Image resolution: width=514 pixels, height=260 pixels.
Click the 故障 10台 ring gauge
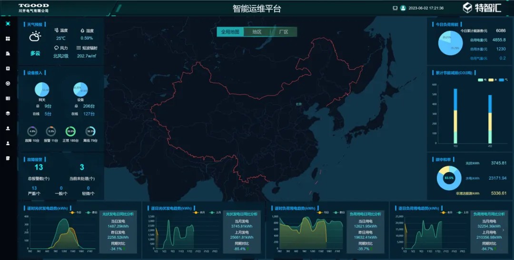[32, 131]
